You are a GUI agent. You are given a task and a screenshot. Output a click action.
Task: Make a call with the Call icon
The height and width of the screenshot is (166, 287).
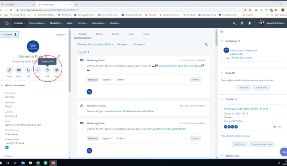point(28,70)
